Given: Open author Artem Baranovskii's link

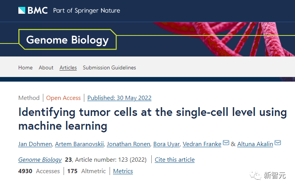Looking at the screenshot, I should (79, 144).
